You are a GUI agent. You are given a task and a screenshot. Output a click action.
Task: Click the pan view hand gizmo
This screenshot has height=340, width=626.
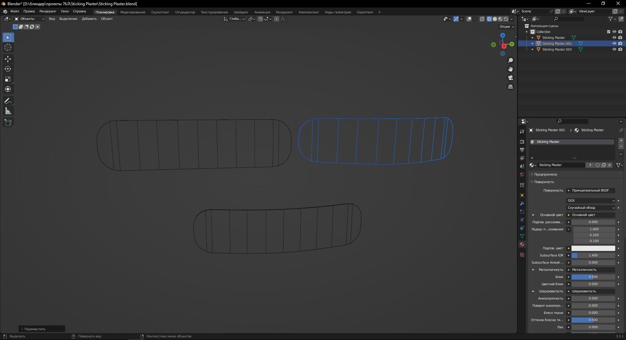[511, 69]
